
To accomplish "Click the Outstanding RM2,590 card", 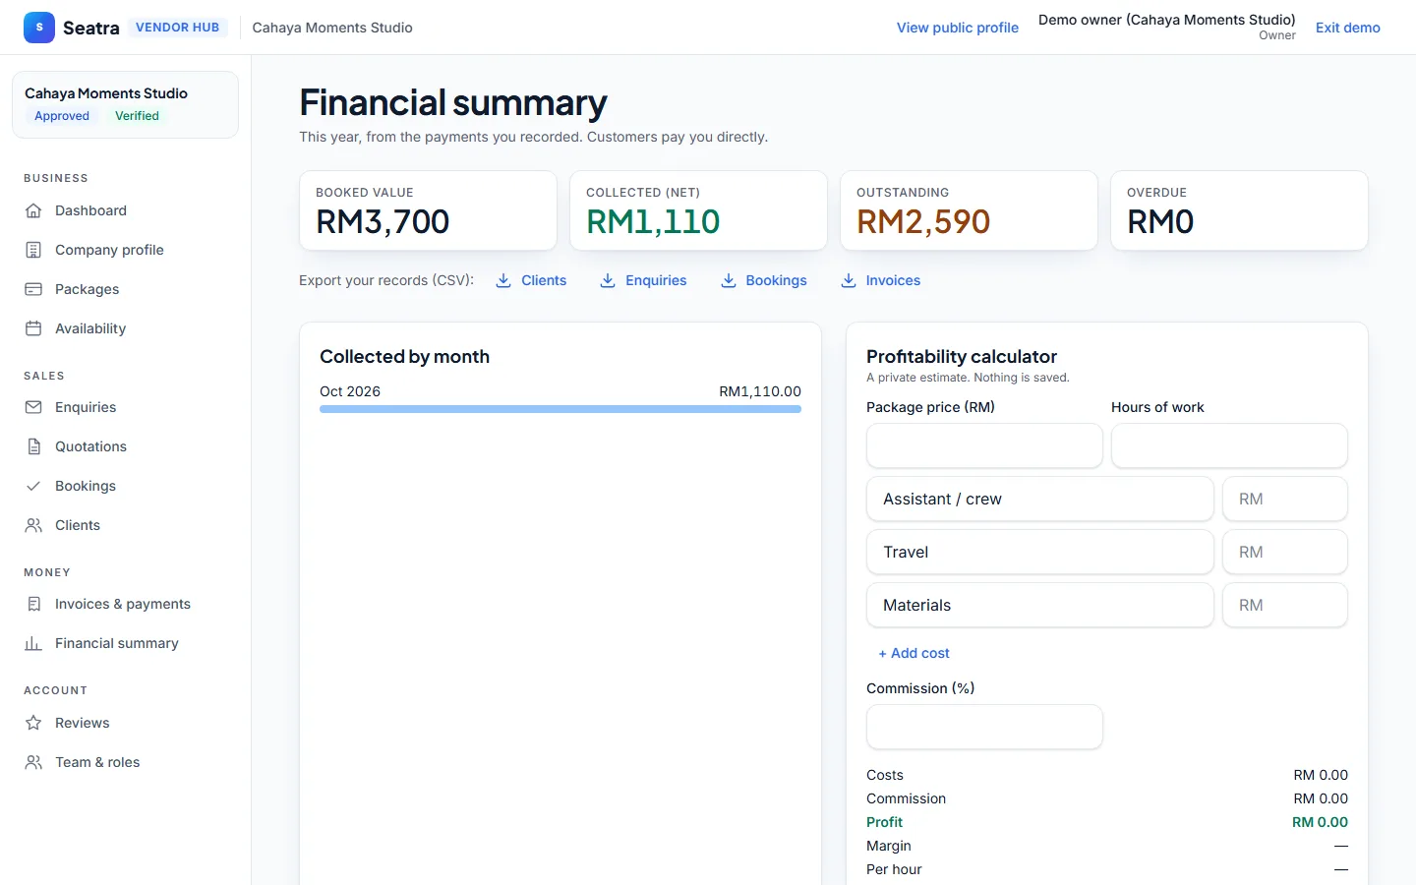I will pos(969,210).
